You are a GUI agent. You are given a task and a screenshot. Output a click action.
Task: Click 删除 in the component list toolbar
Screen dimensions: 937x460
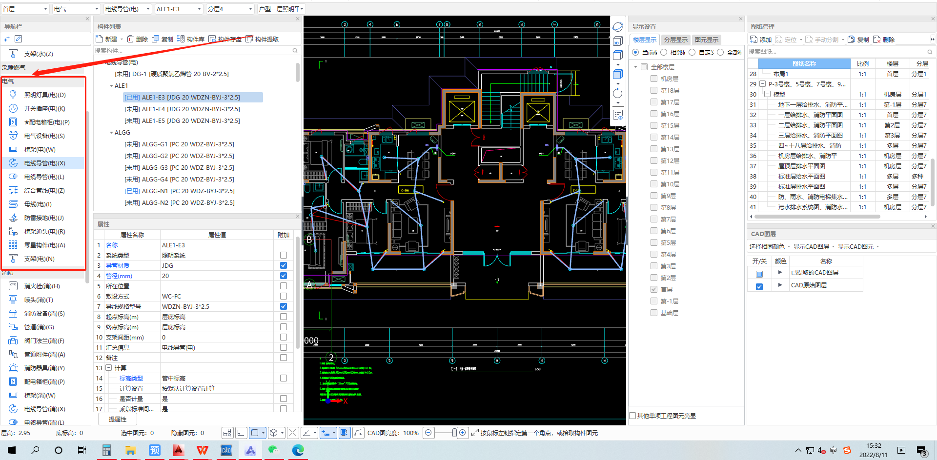click(x=137, y=39)
